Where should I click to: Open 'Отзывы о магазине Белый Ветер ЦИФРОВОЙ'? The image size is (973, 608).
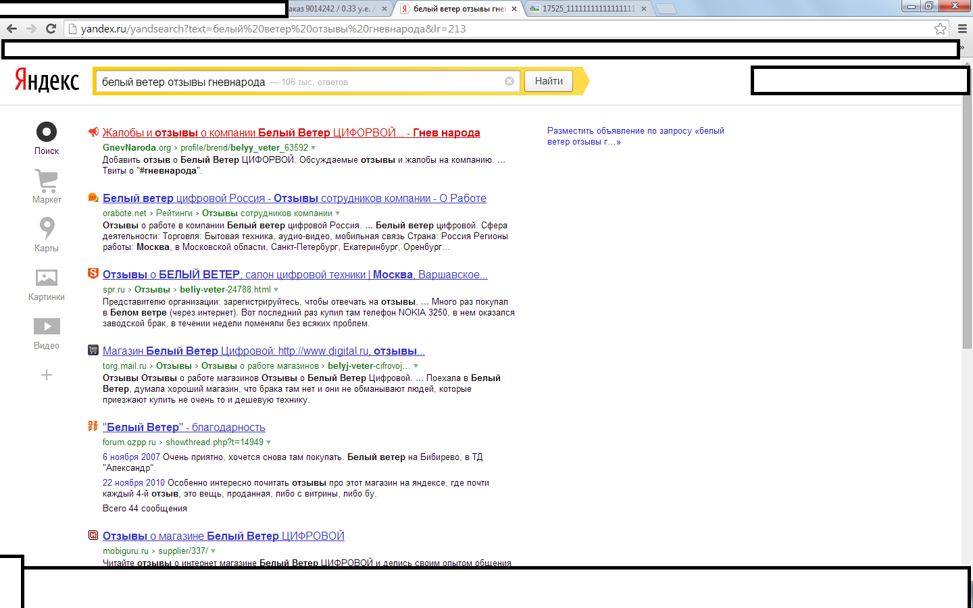pyautogui.click(x=224, y=536)
